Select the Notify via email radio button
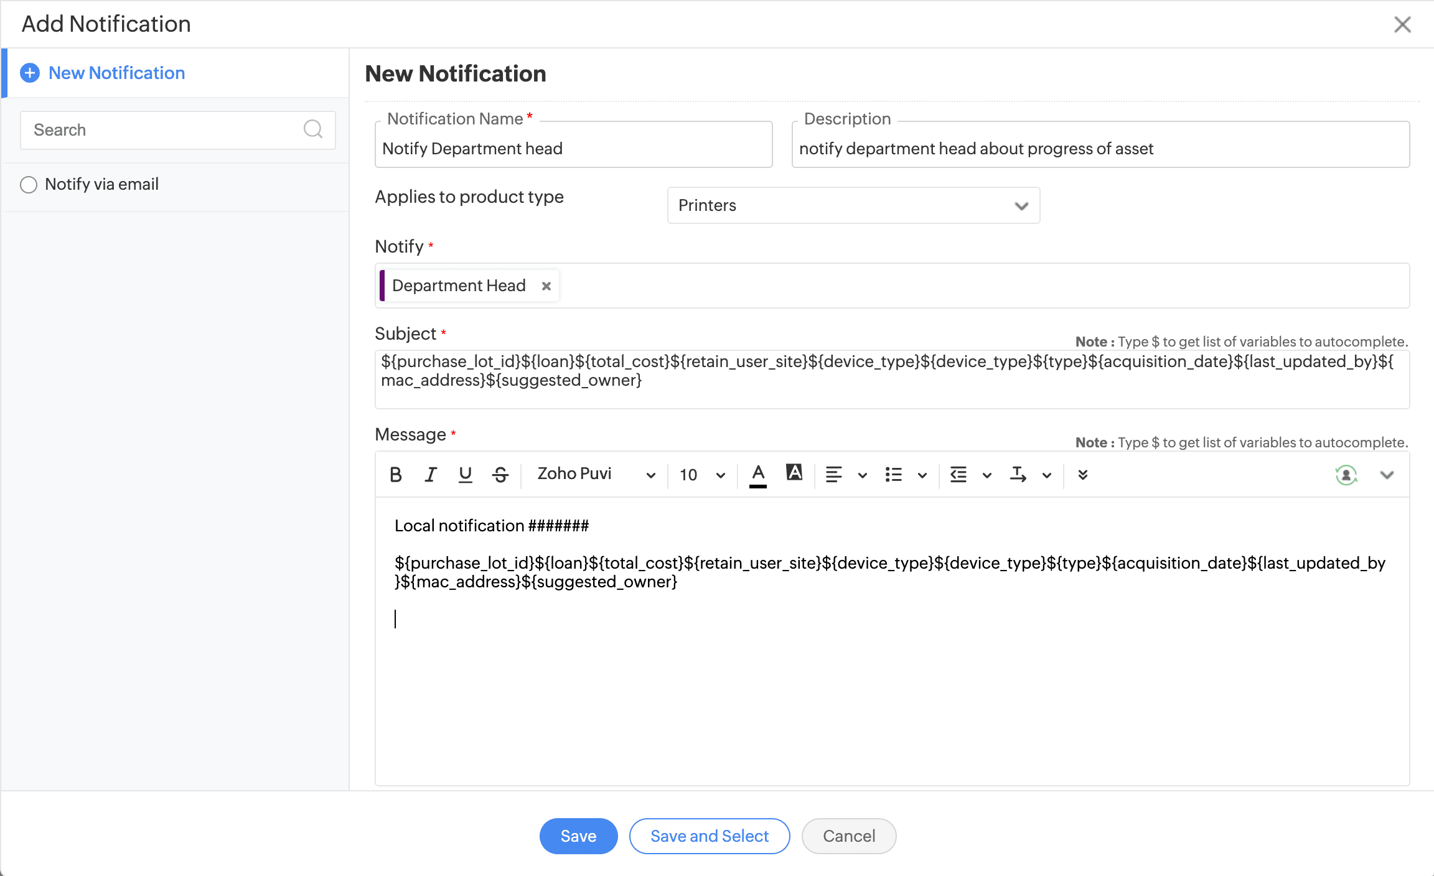 coord(29,185)
